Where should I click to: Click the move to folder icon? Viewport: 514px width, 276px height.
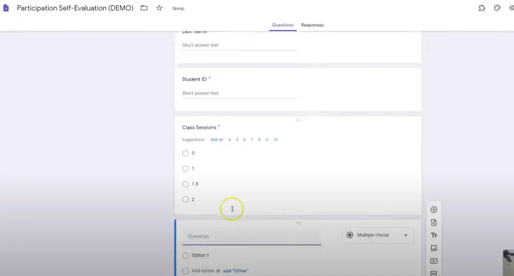pyautogui.click(x=144, y=8)
